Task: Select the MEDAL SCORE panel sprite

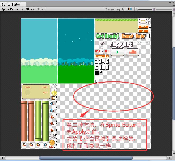Action: pos(36,92)
